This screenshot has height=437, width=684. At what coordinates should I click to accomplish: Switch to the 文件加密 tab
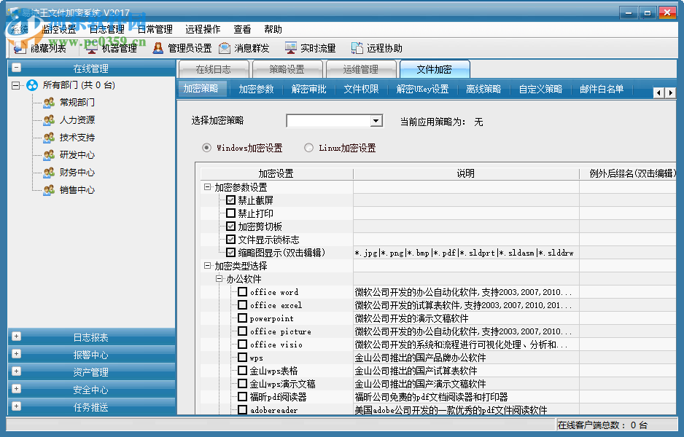(435, 69)
